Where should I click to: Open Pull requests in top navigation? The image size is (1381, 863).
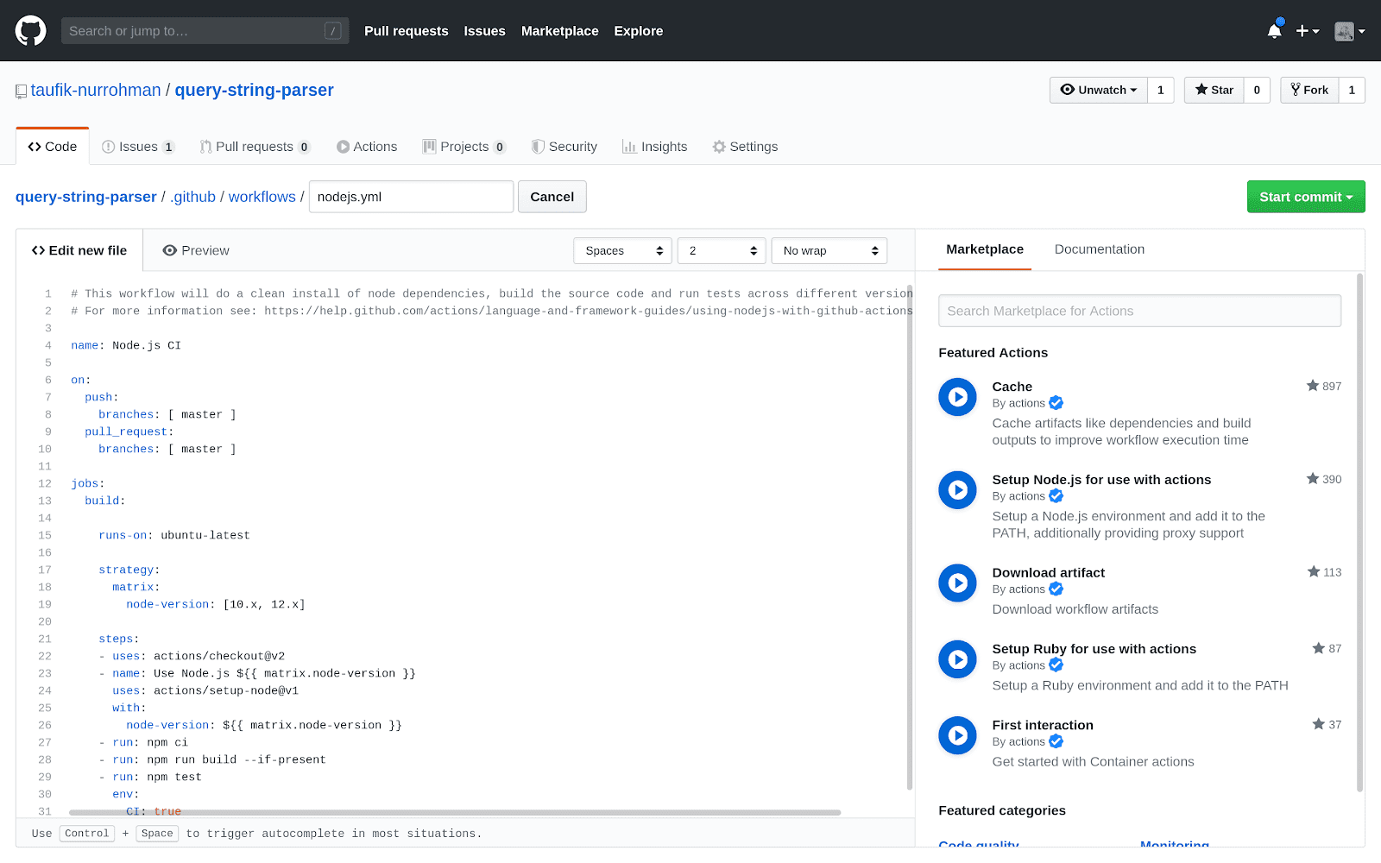pos(407,31)
